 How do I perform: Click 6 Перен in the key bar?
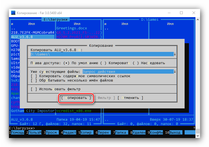(x=103, y=132)
